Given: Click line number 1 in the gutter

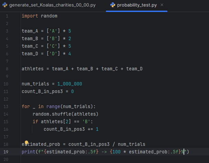Looking at the screenshot, I should 7,16.
